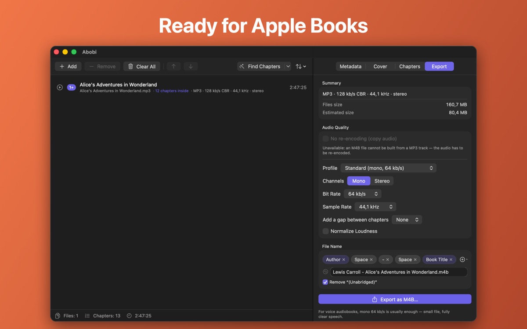Viewport: 527px width, 329px height.
Task: Minimize the Abobi window
Action: tap(65, 52)
